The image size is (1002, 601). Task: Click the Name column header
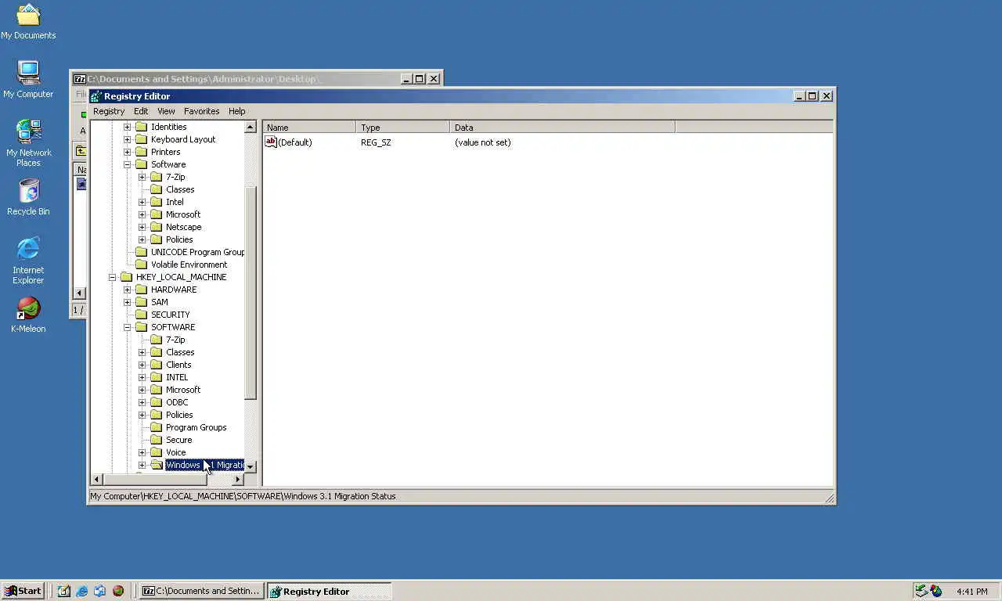309,127
